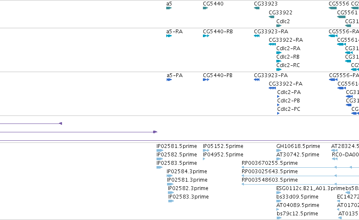
Task: Click the multi-arrow glyph under CG33922-RA
Action: 272,44
